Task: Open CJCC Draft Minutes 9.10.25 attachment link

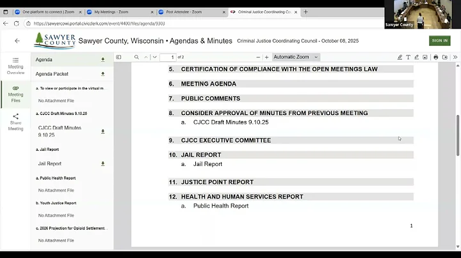Action: (60, 132)
